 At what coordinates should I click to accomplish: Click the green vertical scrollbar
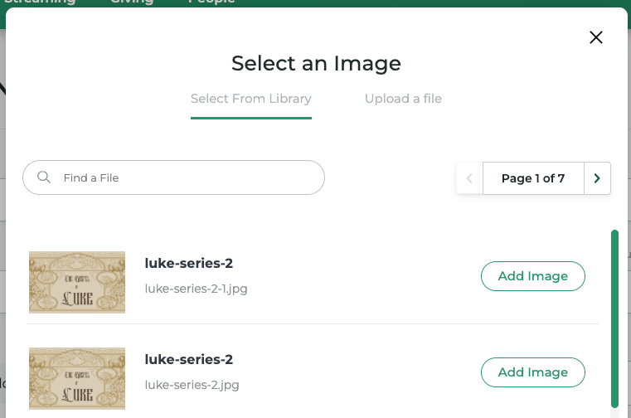pos(614,315)
